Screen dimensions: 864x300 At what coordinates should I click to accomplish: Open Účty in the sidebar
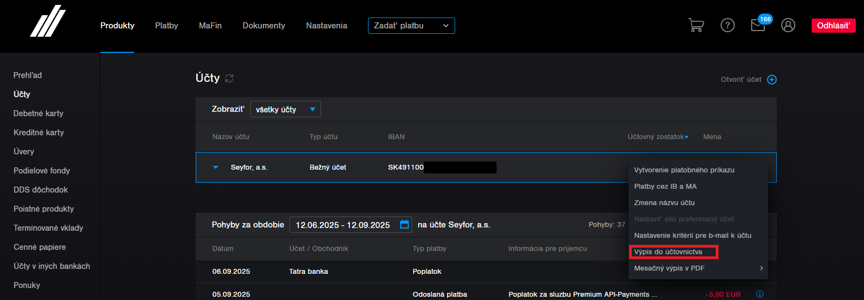click(22, 94)
